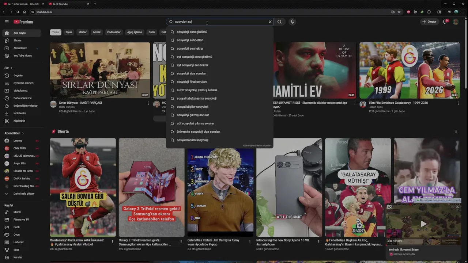Screen dimensions: 468x263
Task: Expand the Siz section
Action: [8, 68]
